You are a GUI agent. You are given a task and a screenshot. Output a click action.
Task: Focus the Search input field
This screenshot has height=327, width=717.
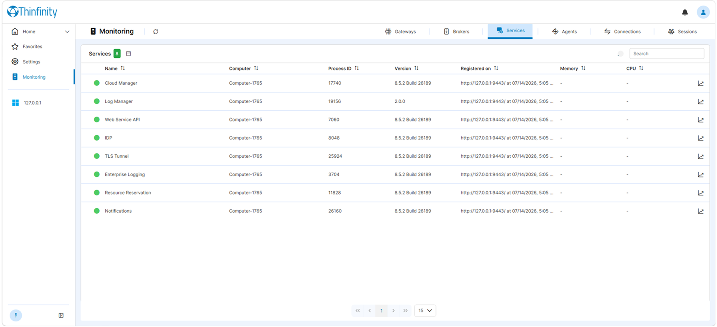coord(667,54)
